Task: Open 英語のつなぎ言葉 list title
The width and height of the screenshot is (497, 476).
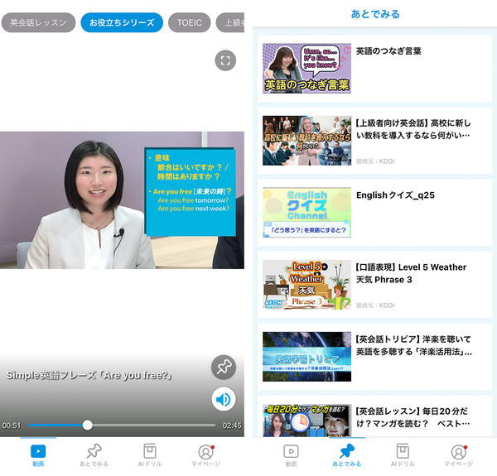Action: pyautogui.click(x=388, y=51)
